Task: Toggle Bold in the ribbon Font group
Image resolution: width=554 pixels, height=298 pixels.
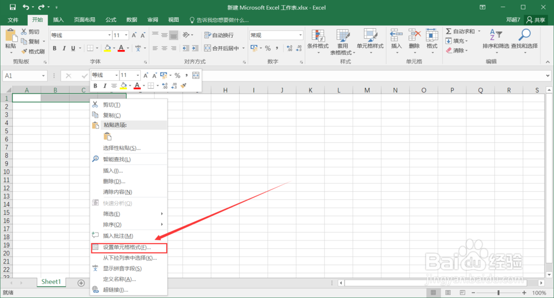Action: (54, 48)
